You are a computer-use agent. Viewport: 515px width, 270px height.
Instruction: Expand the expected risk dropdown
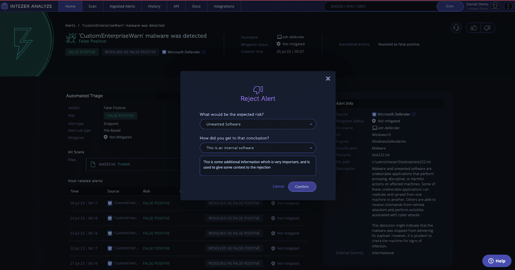click(258, 124)
